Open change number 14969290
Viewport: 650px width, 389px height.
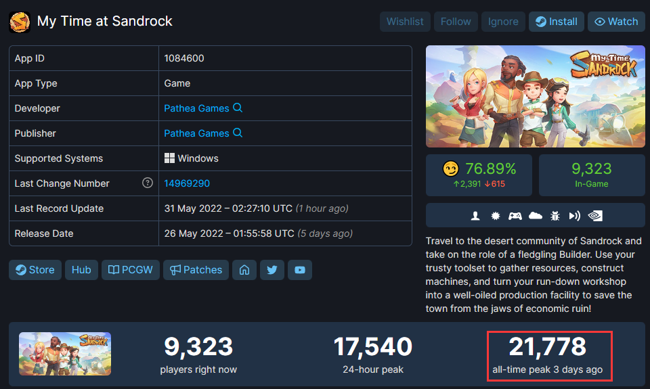point(187,183)
